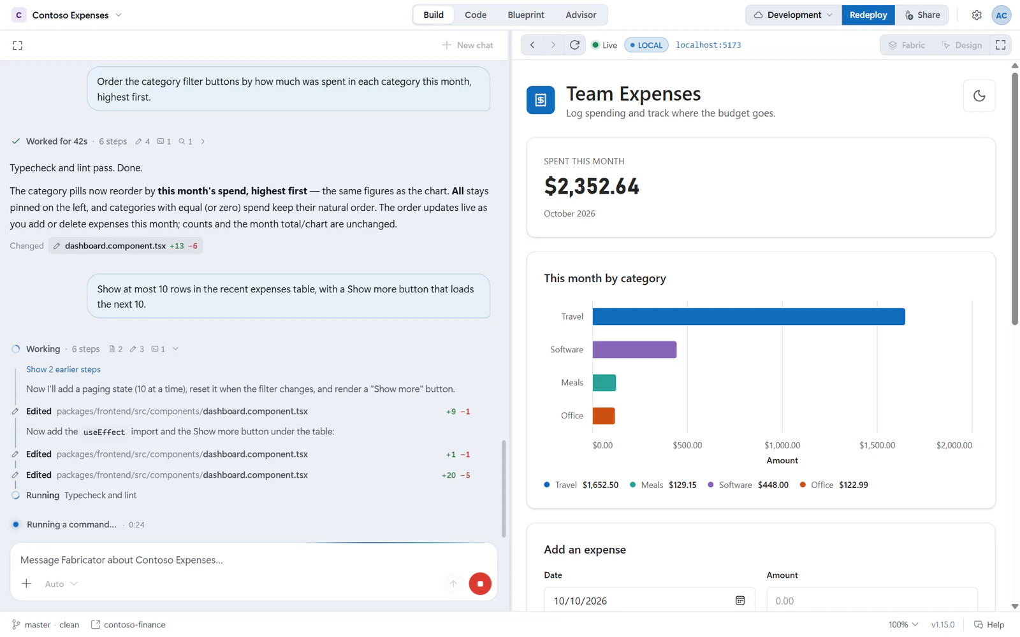Image resolution: width=1020 pixels, height=637 pixels.
Task: Switch to the Advisor tab
Action: pyautogui.click(x=581, y=15)
